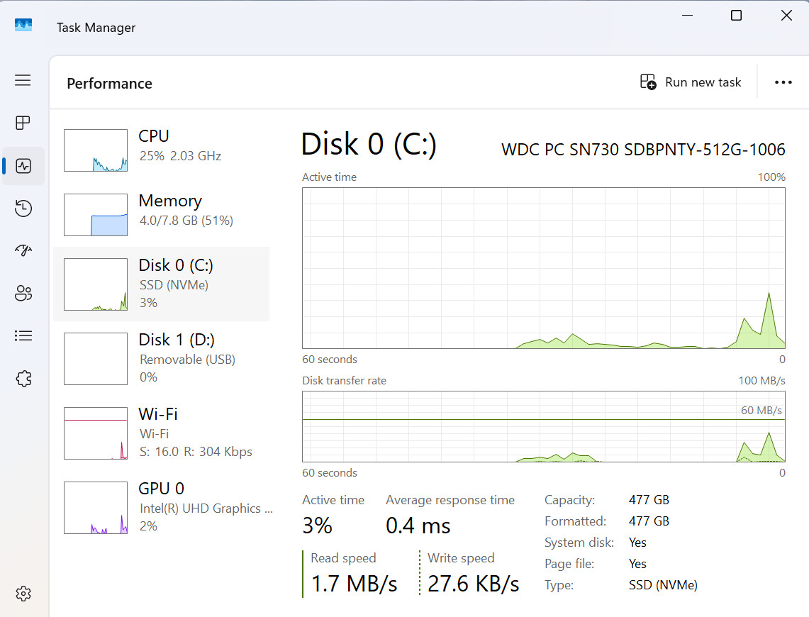This screenshot has width=809, height=617.
Task: Click the Disk transfer rate graph
Action: (x=543, y=426)
